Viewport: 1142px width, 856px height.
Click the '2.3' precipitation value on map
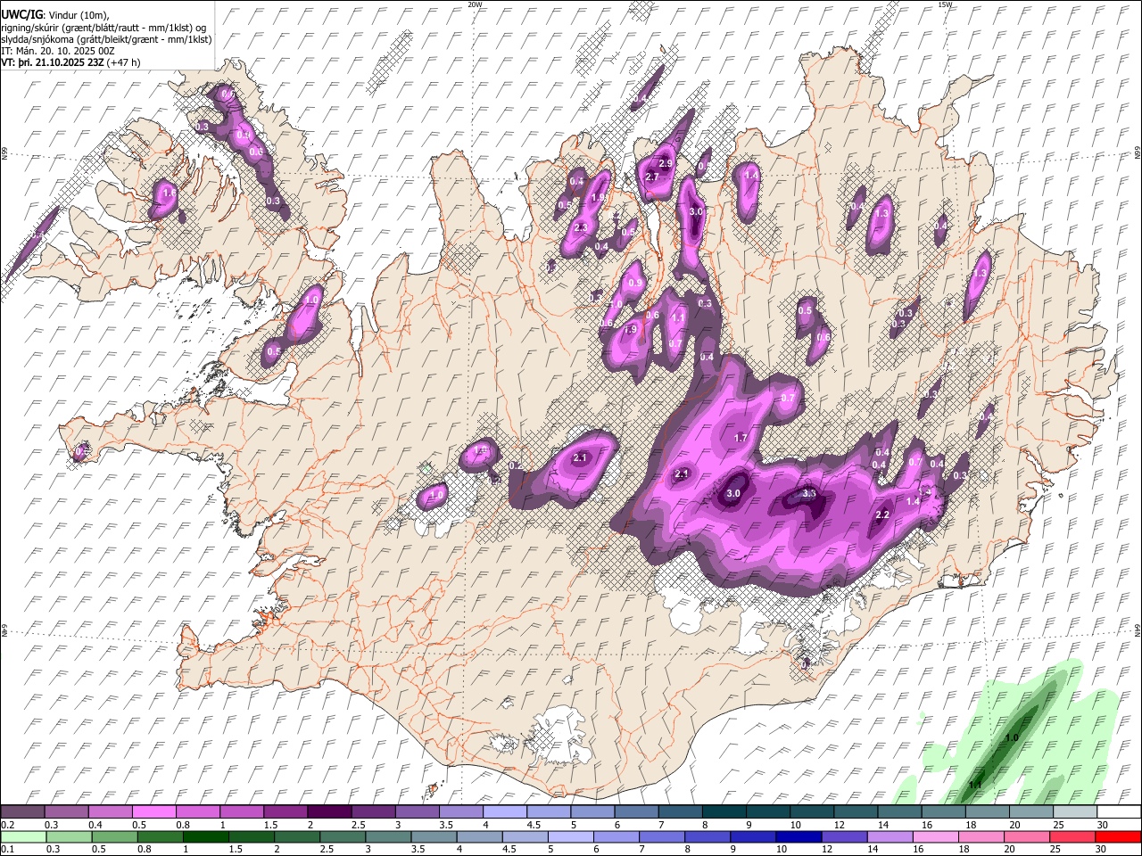point(581,227)
